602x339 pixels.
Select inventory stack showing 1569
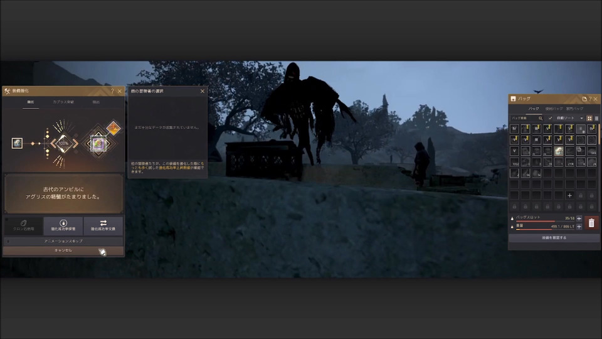pyautogui.click(x=591, y=151)
